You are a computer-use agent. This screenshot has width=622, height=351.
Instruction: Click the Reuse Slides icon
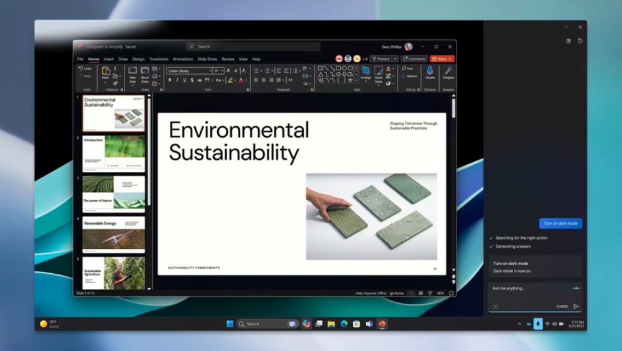click(145, 71)
